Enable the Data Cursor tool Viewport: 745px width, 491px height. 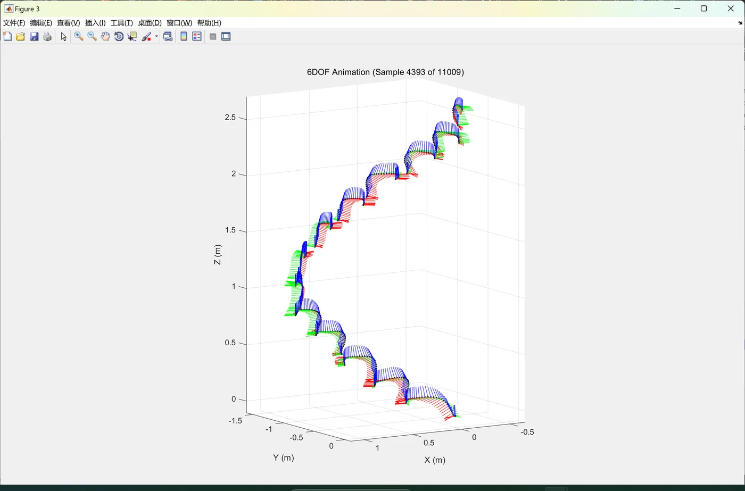tap(132, 36)
